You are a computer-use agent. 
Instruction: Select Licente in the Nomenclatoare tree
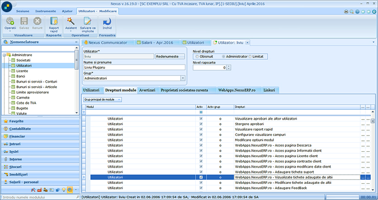point(22,71)
